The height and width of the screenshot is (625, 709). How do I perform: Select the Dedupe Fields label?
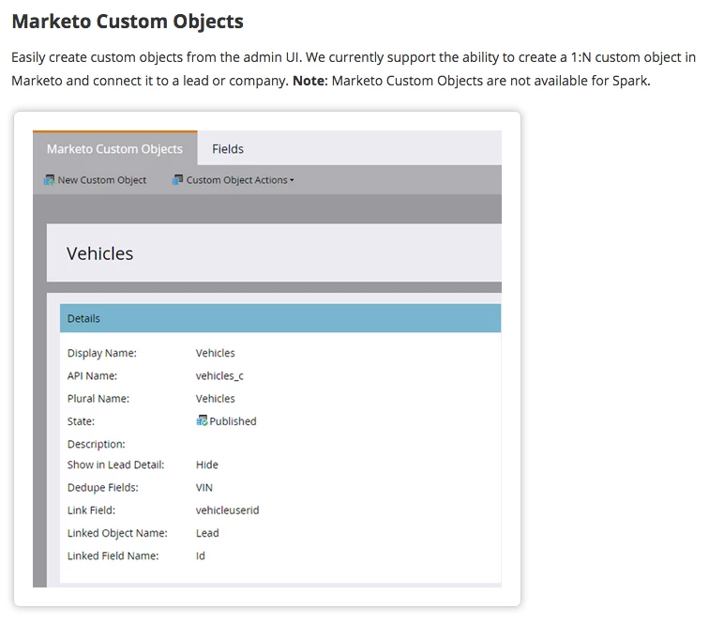click(103, 488)
